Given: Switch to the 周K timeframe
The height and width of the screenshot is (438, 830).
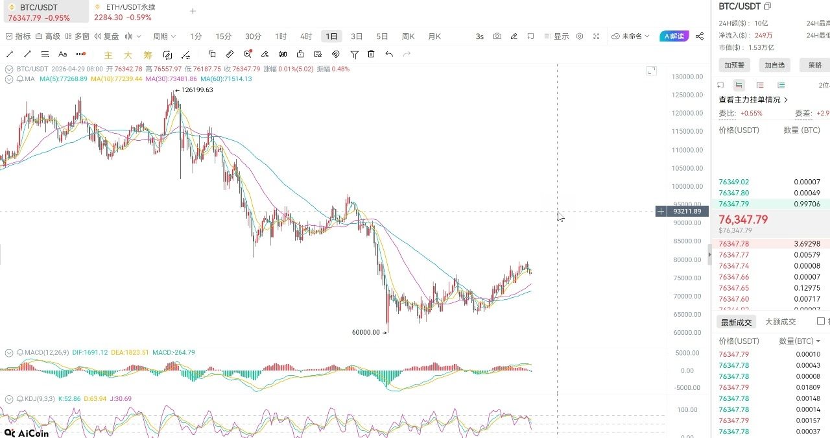Looking at the screenshot, I should tap(408, 36).
